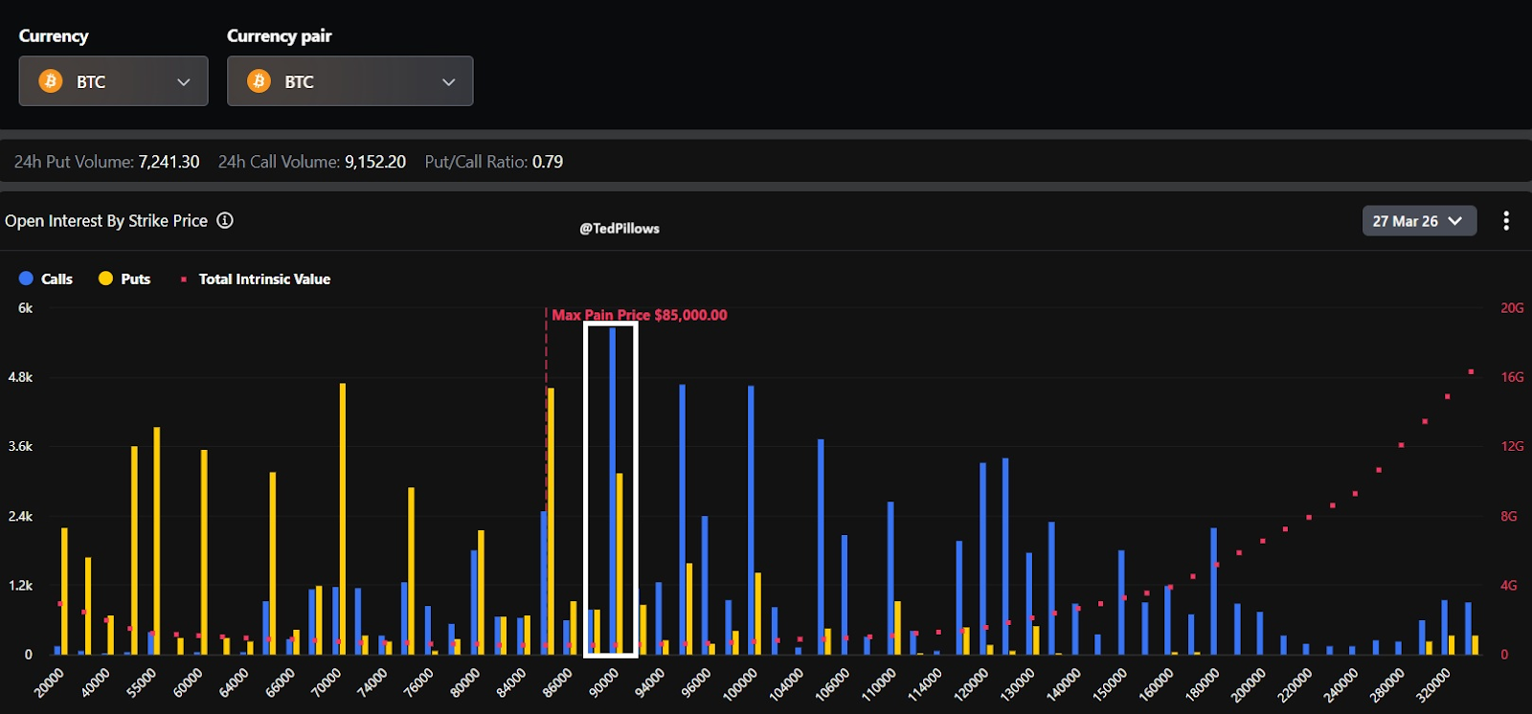Expand the Currency pair BTC dropdown
This screenshot has height=714, width=1532.
tap(349, 81)
